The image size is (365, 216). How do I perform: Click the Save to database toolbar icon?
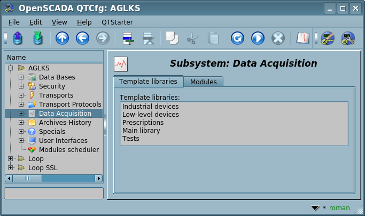(37, 38)
